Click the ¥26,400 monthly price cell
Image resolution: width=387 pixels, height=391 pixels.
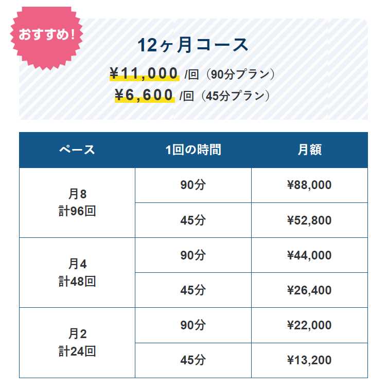point(310,290)
